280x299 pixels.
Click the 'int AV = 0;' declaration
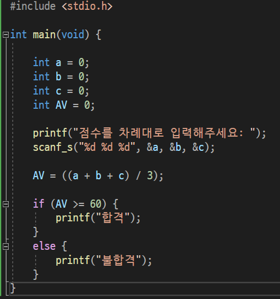pos(64,105)
